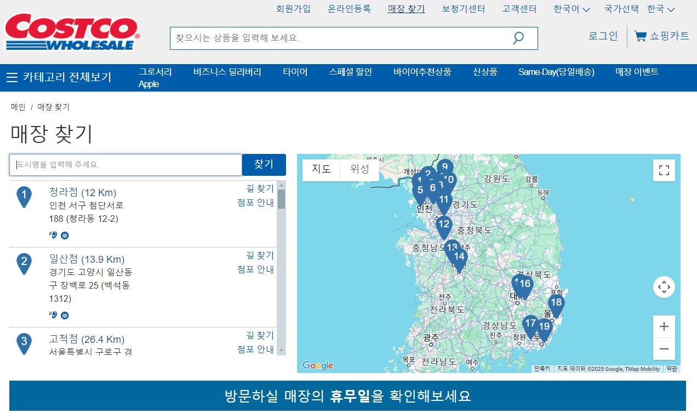697x419 pixels.
Task: Click the 회원가입 link
Action: [x=293, y=9]
